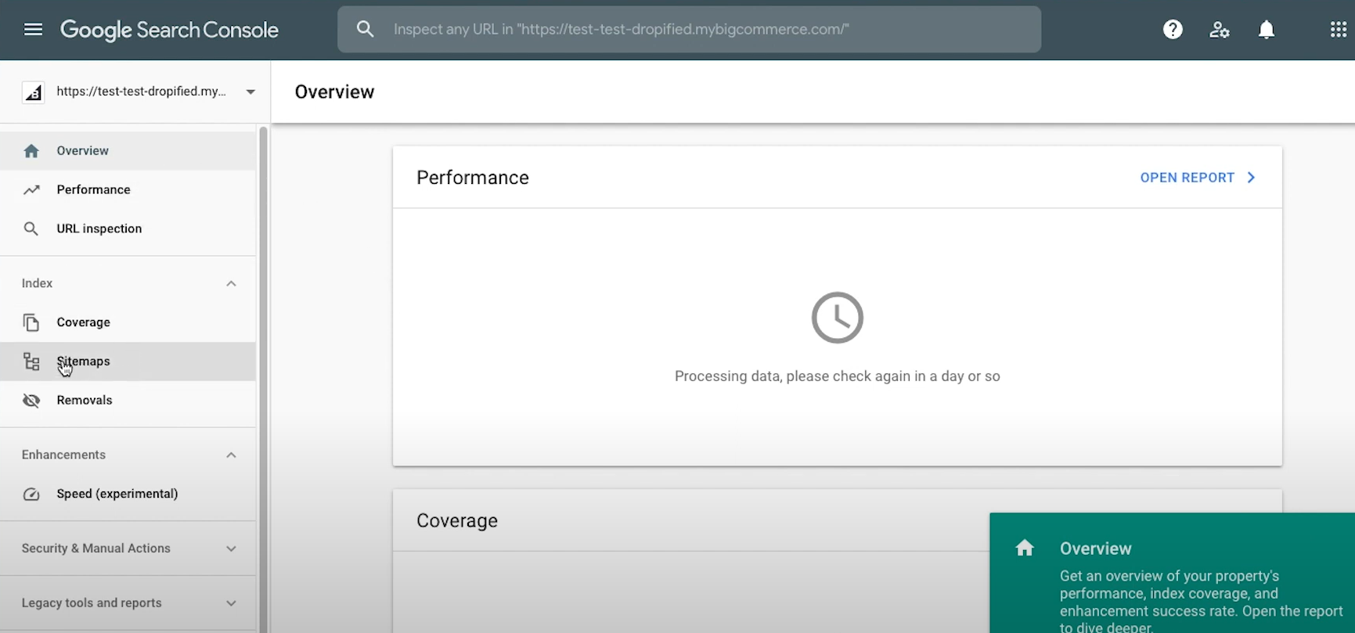Viewport: 1355px width, 633px height.
Task: Click the search magnifier icon in the URL bar
Action: pos(365,30)
